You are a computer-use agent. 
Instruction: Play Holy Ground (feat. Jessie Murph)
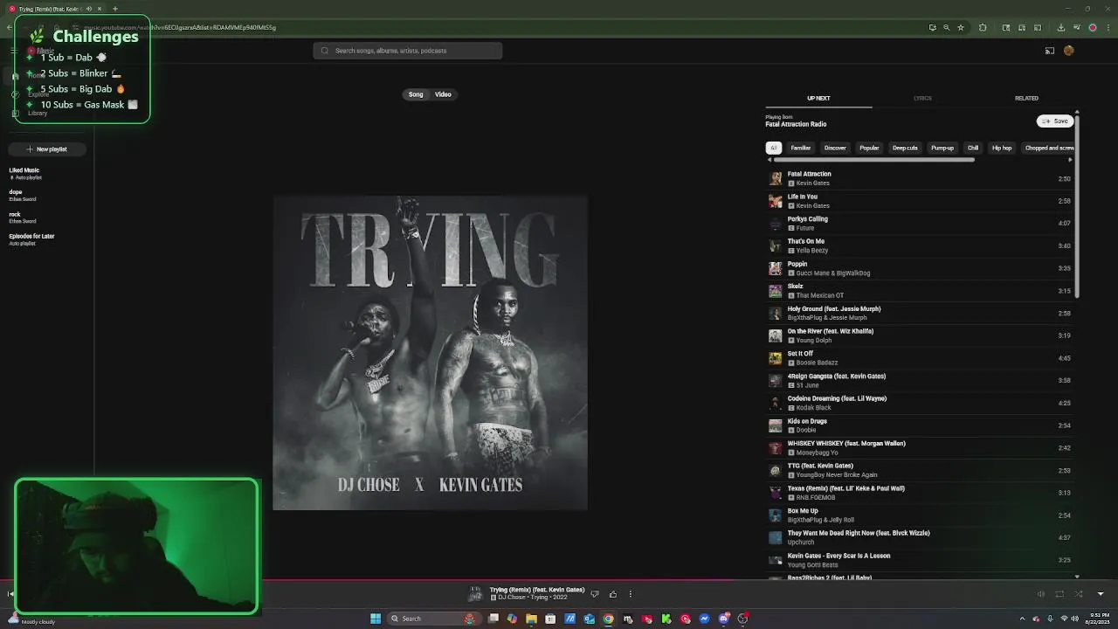pos(921,313)
